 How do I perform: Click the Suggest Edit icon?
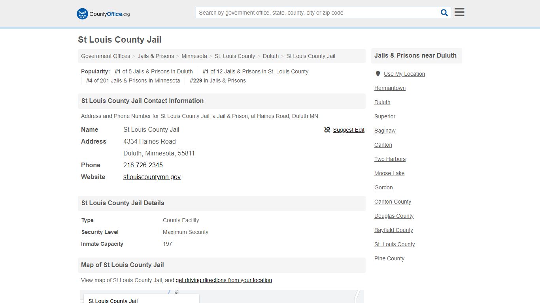327,130
